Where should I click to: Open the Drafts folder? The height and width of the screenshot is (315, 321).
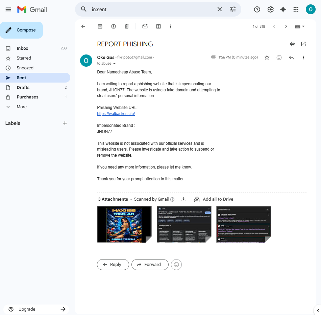[35, 88]
